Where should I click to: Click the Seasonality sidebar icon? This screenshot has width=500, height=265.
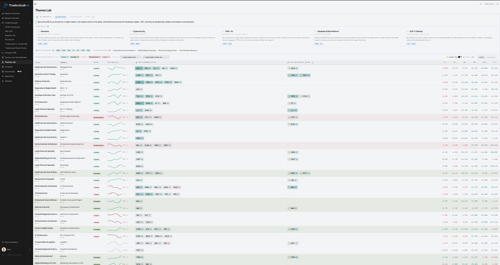point(3,72)
